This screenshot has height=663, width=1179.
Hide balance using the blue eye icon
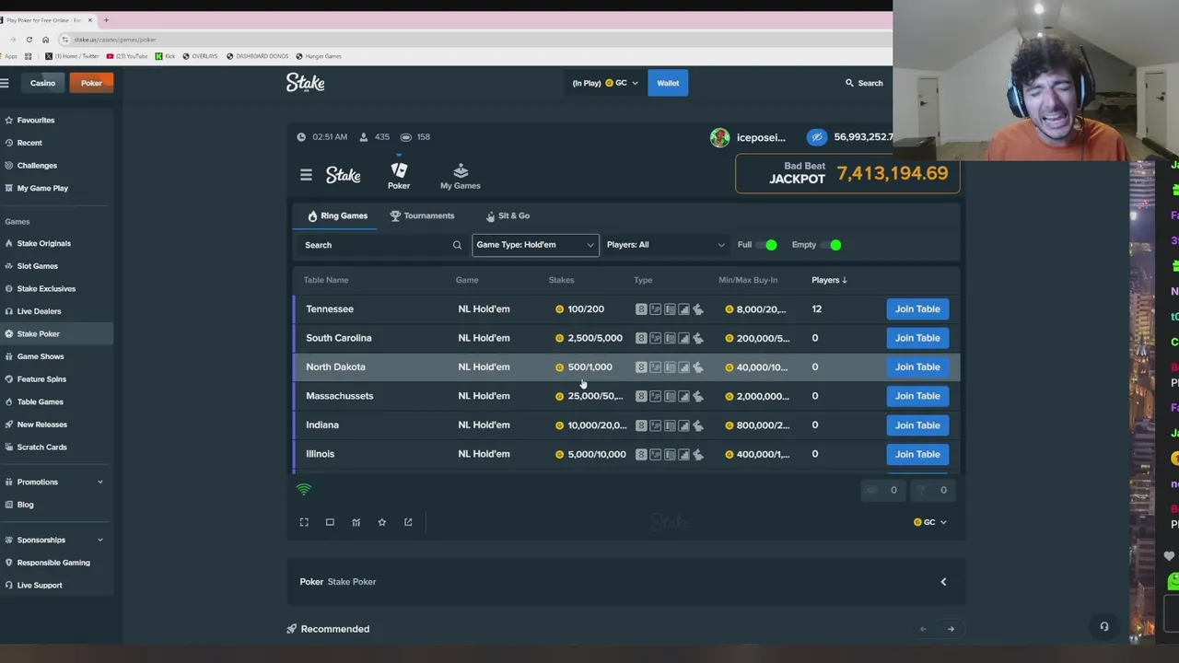point(817,137)
